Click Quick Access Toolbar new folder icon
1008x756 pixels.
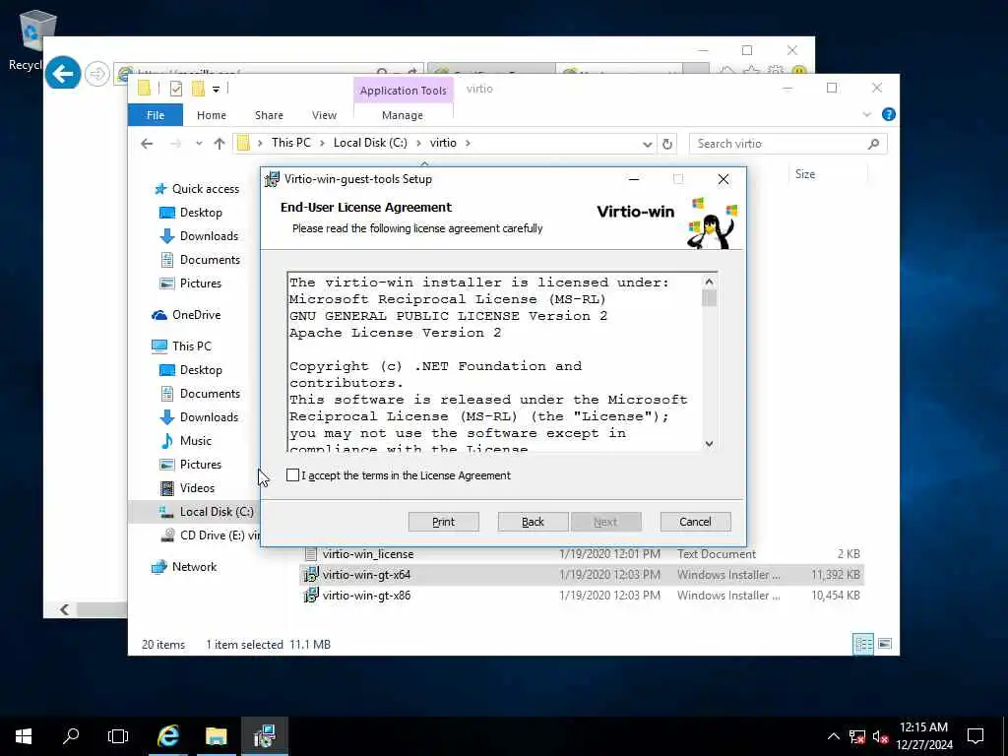(x=198, y=89)
